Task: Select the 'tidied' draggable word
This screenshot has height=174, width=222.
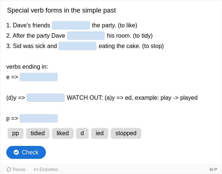Action: (x=38, y=133)
